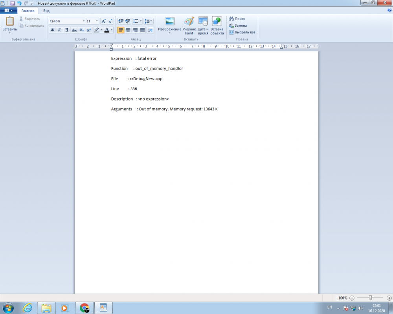
Task: Grow font size with large A icon
Action: [x=103, y=21]
